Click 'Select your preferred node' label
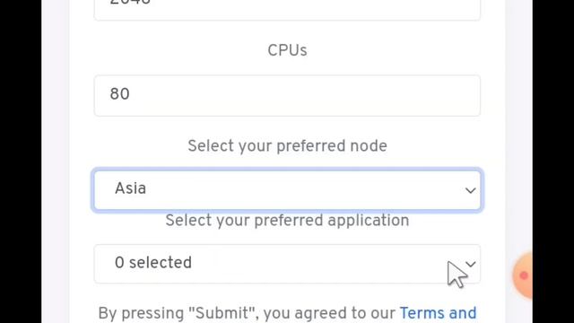 point(287,146)
